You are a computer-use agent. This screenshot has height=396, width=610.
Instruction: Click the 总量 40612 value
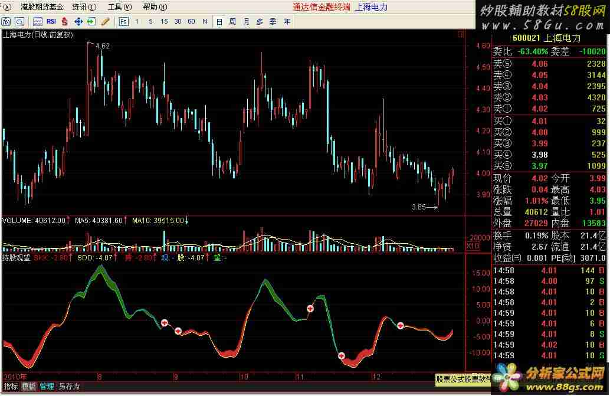click(x=536, y=212)
